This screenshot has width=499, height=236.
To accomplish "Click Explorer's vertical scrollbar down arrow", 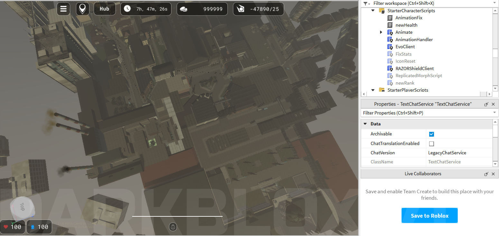I will click(x=495, y=88).
